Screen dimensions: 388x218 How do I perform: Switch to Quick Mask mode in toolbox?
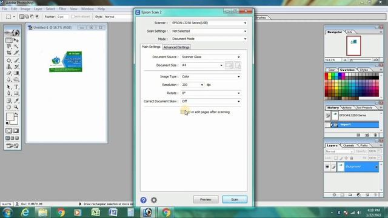coord(16,131)
